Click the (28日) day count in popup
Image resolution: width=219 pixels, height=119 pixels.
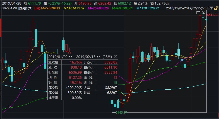pyautogui.click(x=107, y=57)
